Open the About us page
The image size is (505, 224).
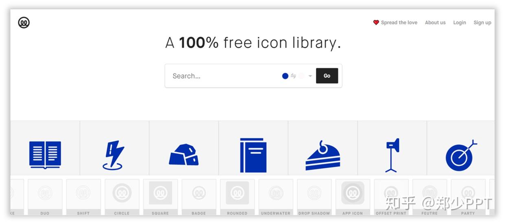435,23
